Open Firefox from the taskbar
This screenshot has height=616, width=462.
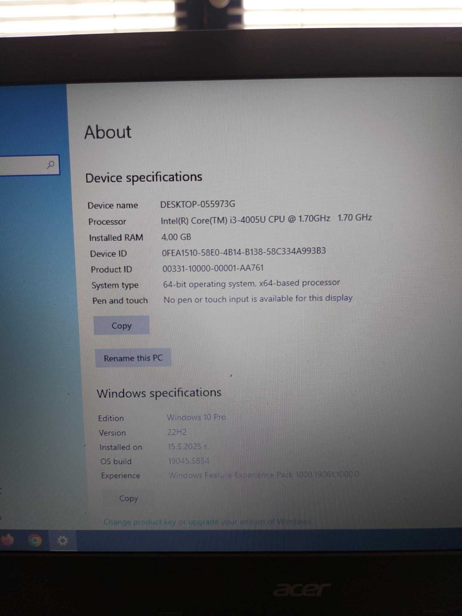6,540
